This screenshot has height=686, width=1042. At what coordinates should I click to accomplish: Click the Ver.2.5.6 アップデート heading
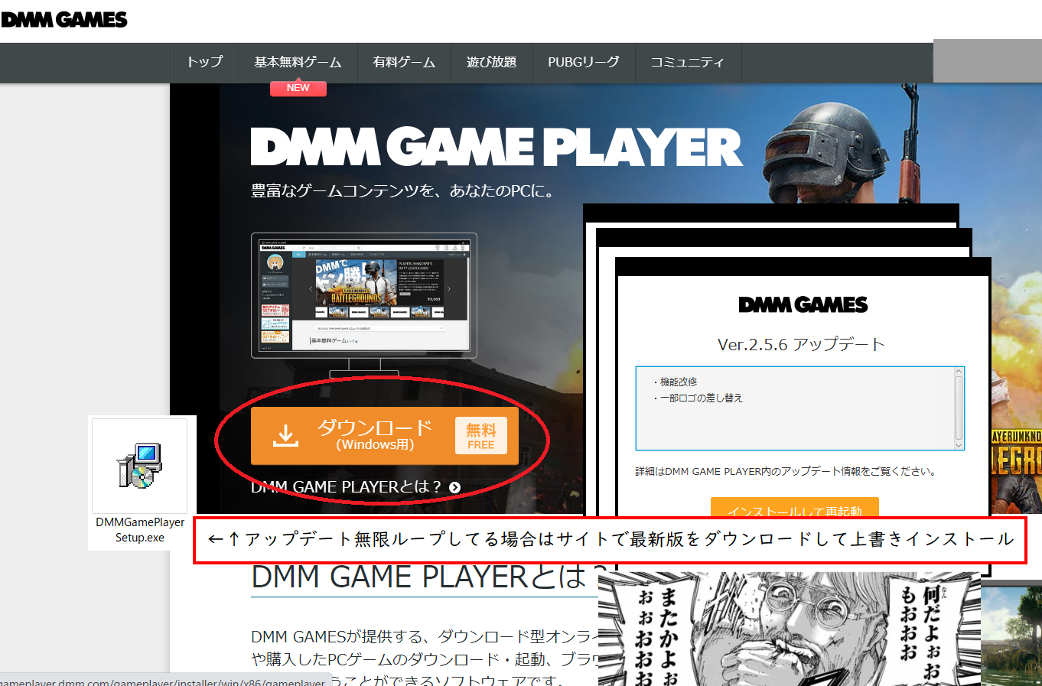[x=801, y=345]
